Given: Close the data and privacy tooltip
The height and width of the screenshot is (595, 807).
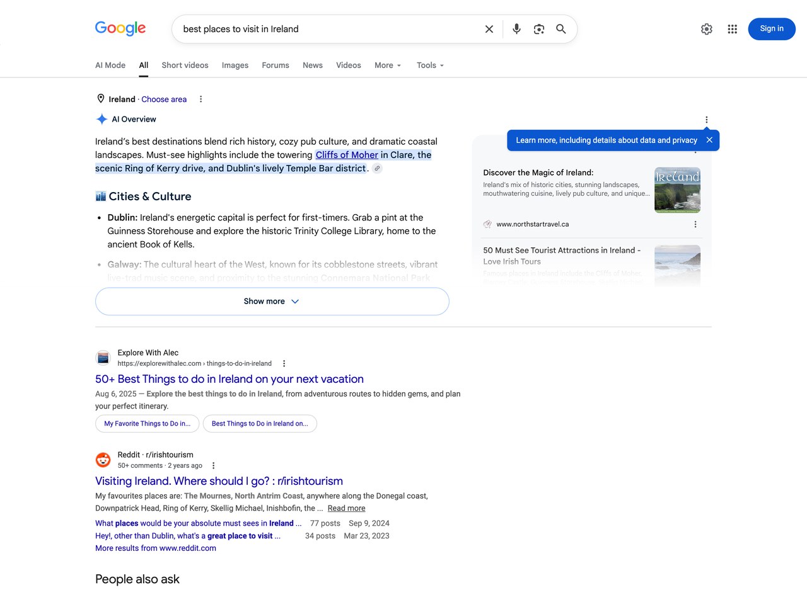Looking at the screenshot, I should pyautogui.click(x=709, y=140).
